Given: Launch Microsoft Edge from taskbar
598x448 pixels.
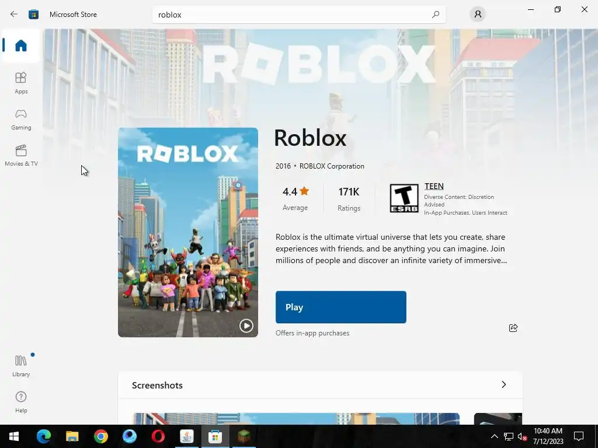Looking at the screenshot, I should [43, 436].
